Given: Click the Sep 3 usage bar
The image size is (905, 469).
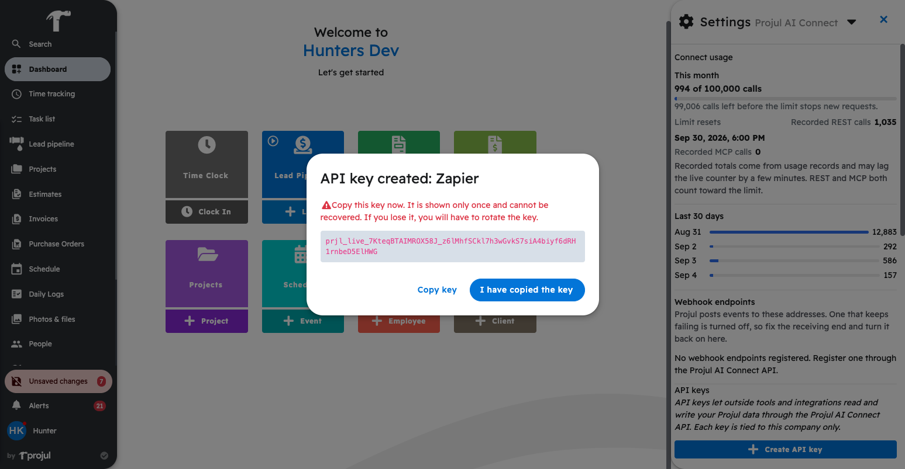Looking at the screenshot, I should click(x=794, y=260).
